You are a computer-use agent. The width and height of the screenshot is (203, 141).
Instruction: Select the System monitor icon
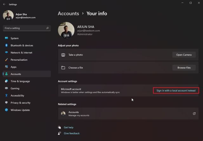(x=6, y=38)
